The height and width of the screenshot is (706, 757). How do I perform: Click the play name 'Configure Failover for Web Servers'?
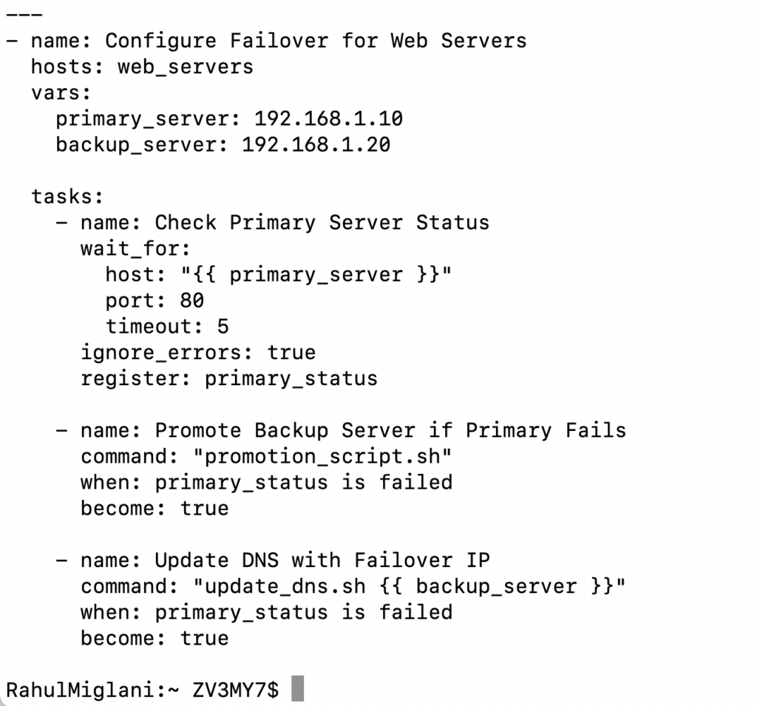coord(316,40)
